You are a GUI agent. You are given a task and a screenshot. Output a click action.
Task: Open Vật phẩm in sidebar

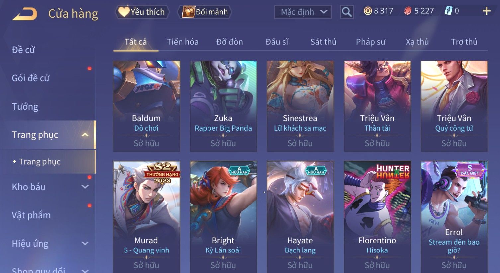pos(31,215)
